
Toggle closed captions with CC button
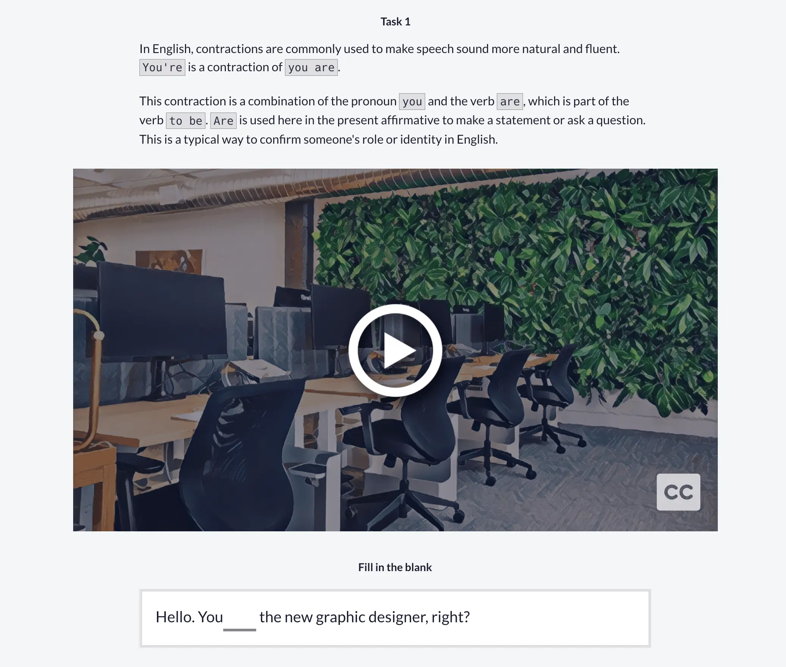click(679, 492)
